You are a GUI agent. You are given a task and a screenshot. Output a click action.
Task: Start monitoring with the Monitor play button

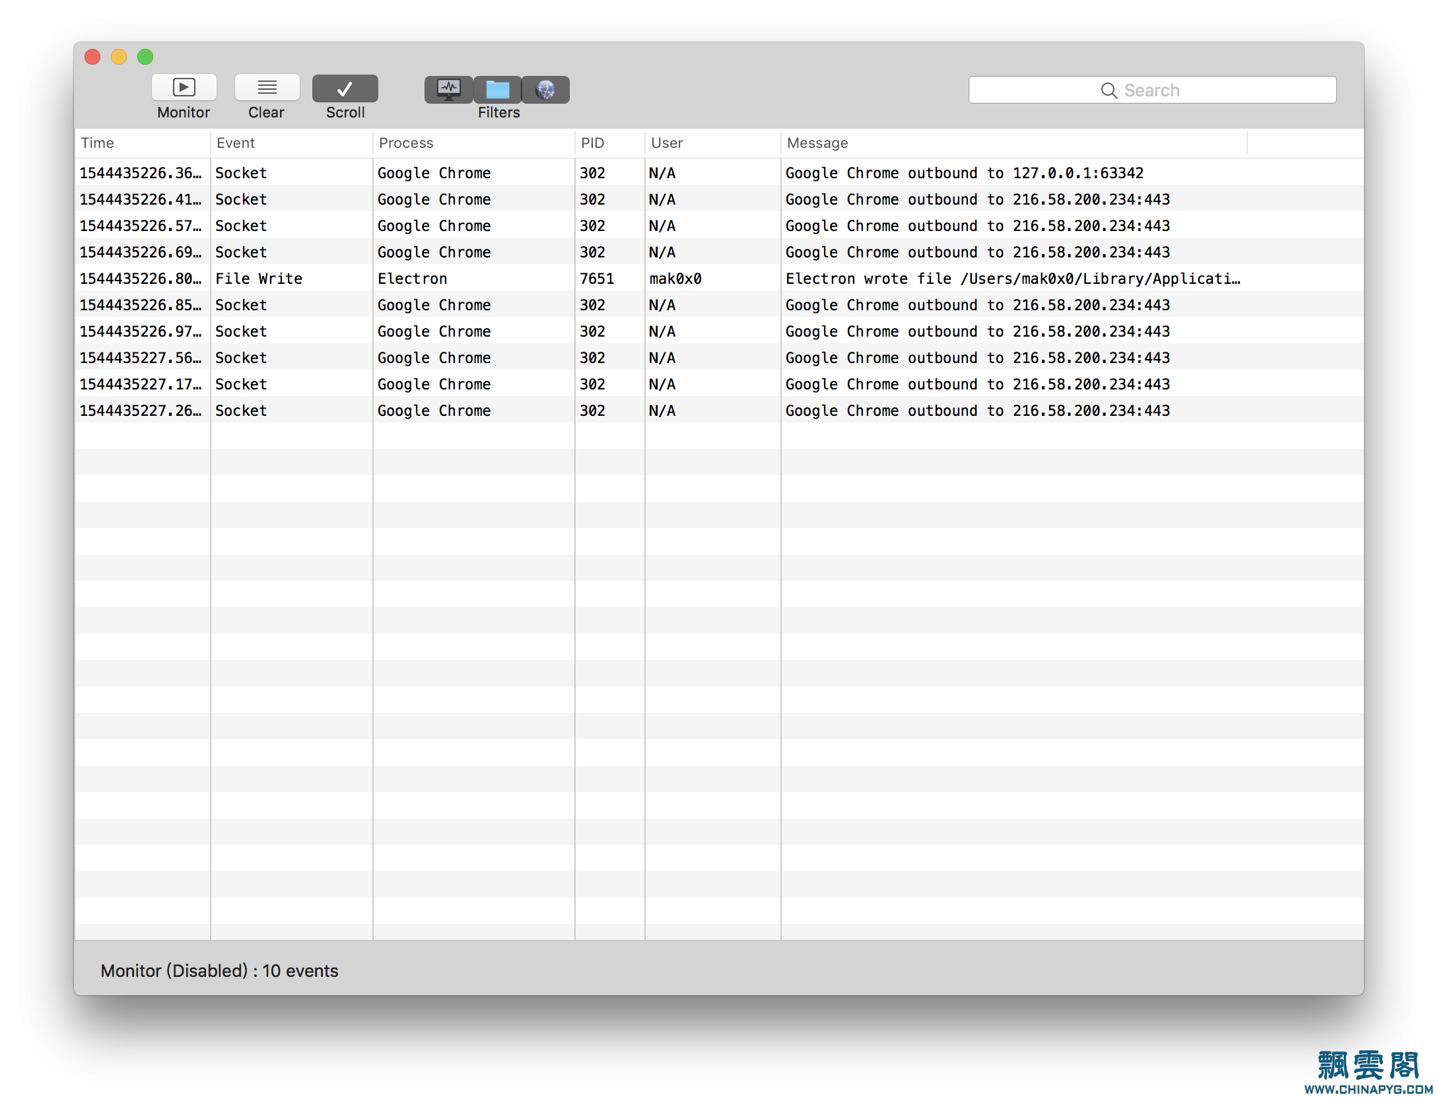point(184,87)
